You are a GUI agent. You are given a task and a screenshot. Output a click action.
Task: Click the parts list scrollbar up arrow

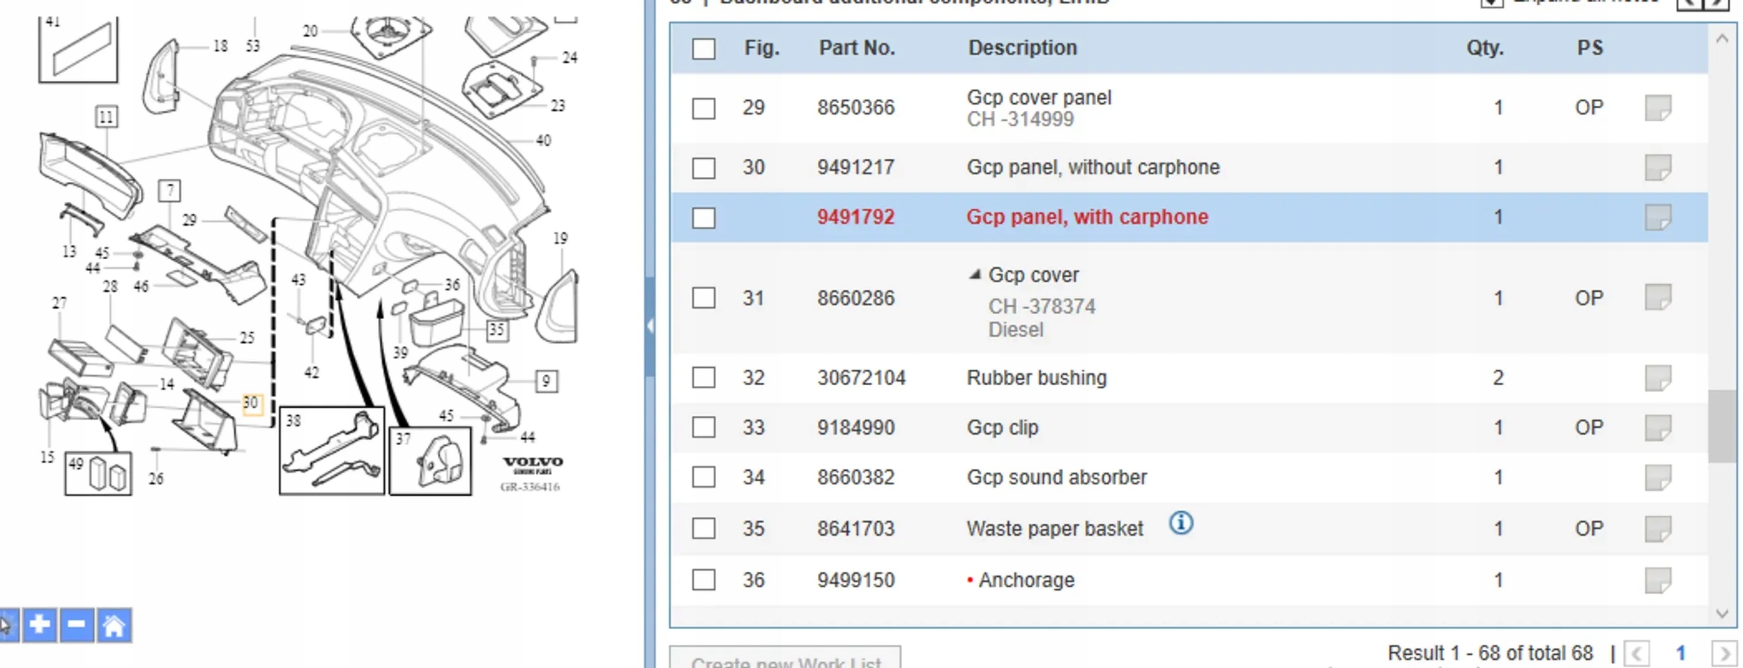coord(1722,39)
